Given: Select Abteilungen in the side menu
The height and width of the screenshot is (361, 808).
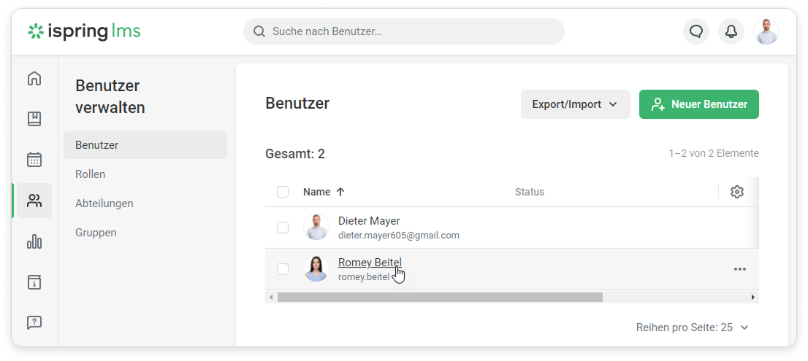Looking at the screenshot, I should coord(104,203).
